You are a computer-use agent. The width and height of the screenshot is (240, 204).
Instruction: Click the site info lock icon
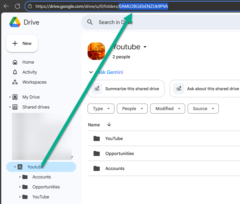coord(30,6)
